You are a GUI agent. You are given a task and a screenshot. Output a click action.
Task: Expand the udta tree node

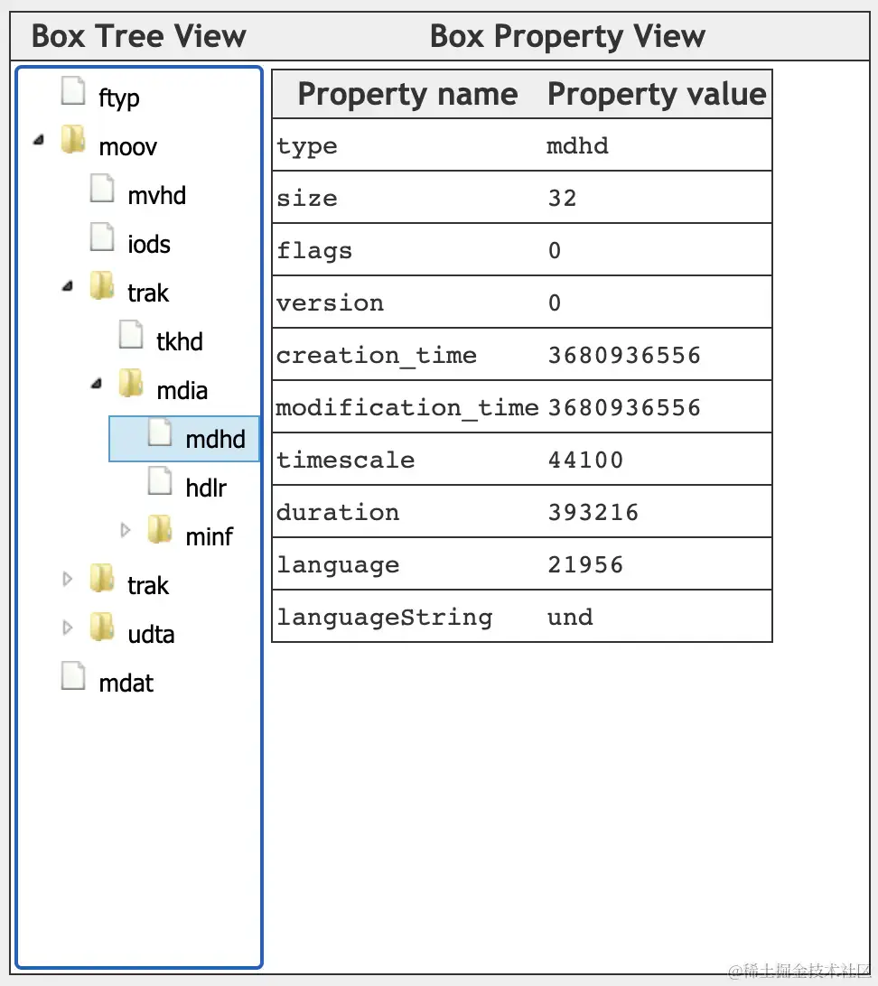pyautogui.click(x=68, y=627)
